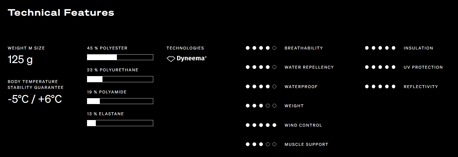The width and height of the screenshot is (458, 157).
Task: Click the 125 g weight value
Action: [20, 60]
